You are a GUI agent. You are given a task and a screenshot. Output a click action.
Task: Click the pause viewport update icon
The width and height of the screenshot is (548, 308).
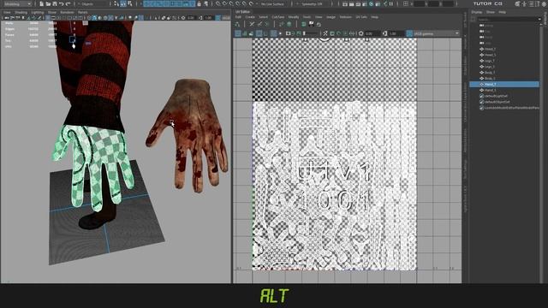(x=391, y=3)
